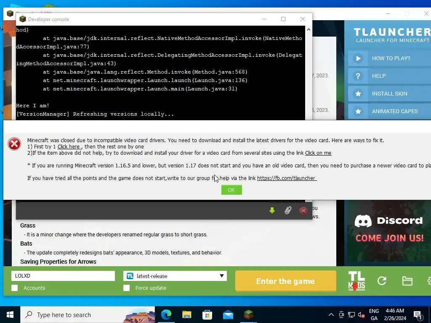Click the Enter the game button

(286, 281)
